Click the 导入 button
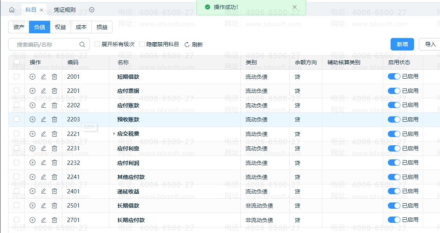This screenshot has height=233, width=440. tap(430, 44)
